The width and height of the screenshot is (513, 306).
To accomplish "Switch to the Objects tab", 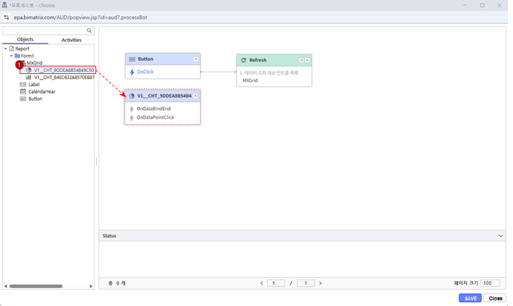I will (x=25, y=40).
